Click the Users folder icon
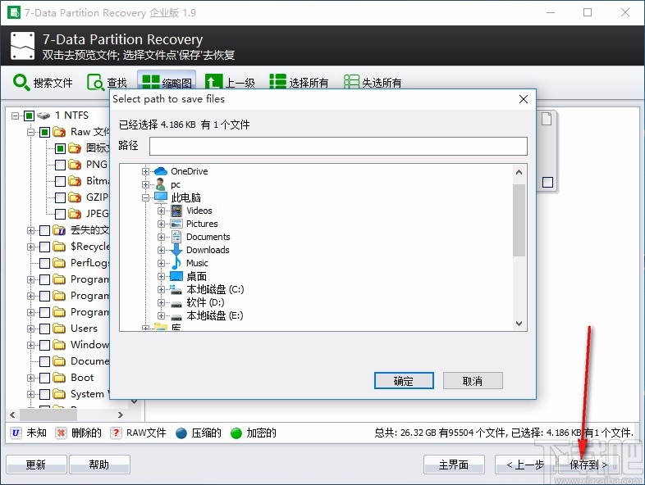The width and height of the screenshot is (645, 485). pos(59,329)
